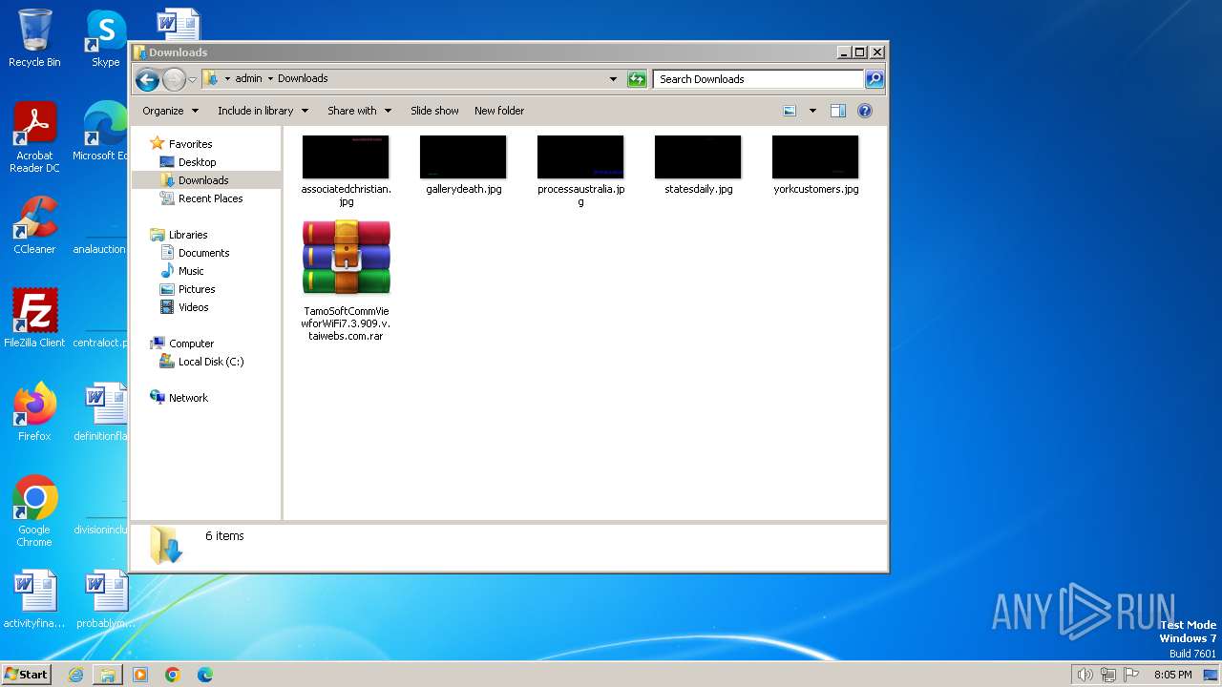This screenshot has height=687, width=1222.
Task: Select the definitionfla Word document on desktop
Action: [103, 411]
